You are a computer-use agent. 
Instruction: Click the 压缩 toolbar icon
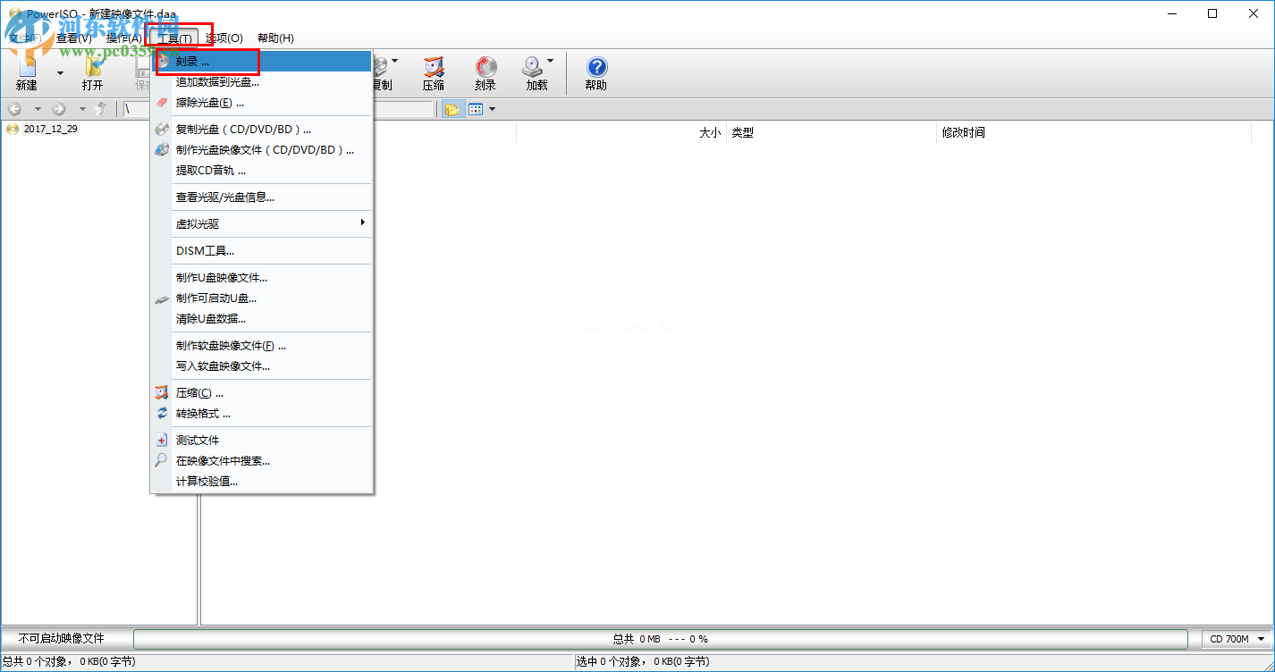433,73
